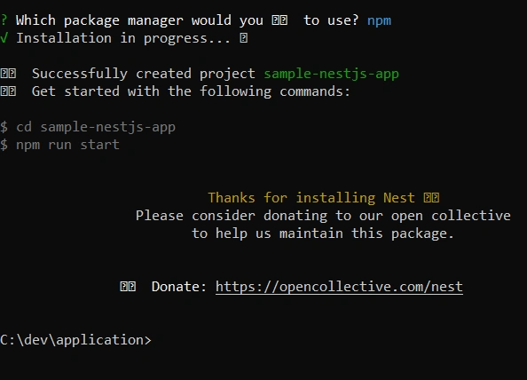Click the green checkmark before Installation
The width and height of the screenshot is (527, 380).
click(4, 38)
